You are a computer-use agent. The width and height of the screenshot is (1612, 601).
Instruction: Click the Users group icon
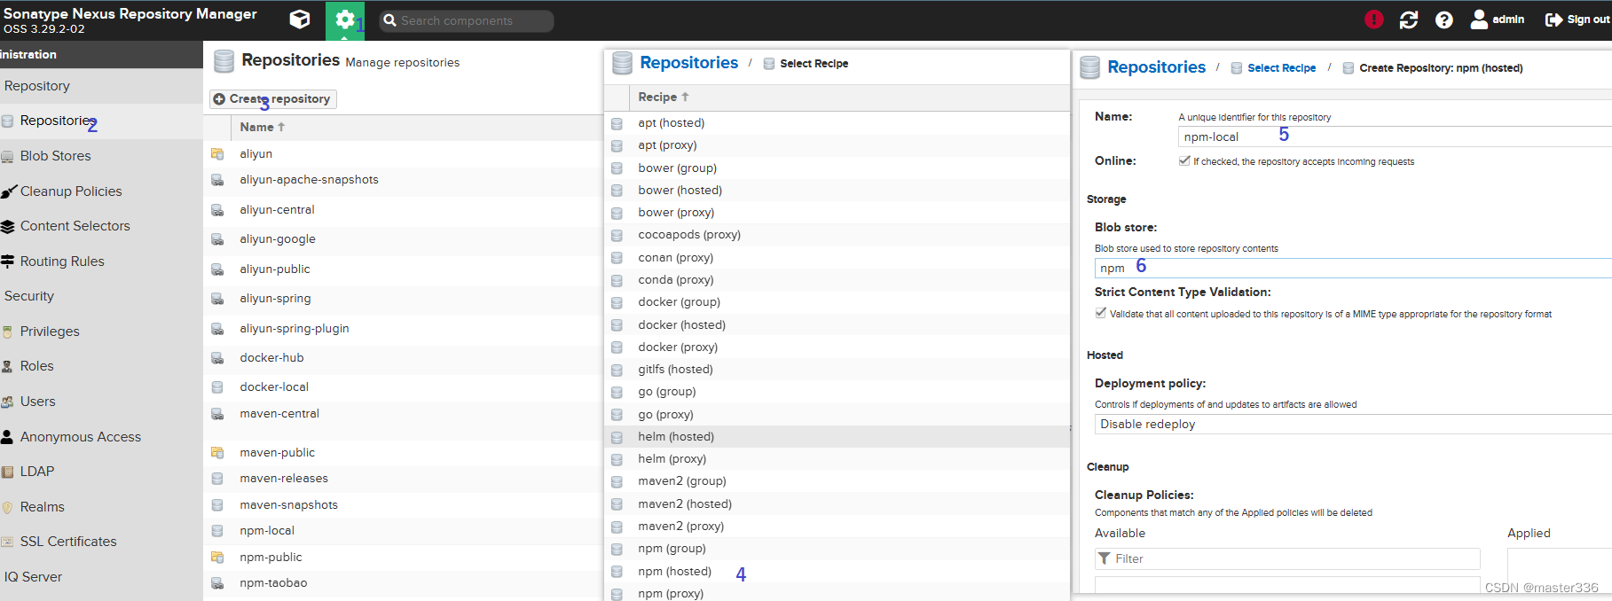7,402
